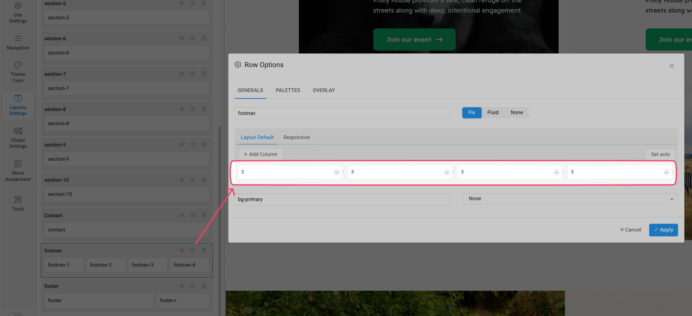Open the Responsive layout tab

(x=297, y=137)
